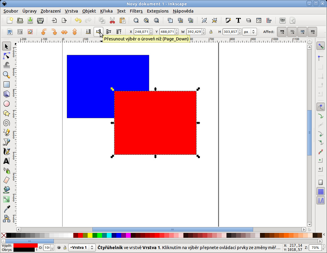Toggle layer visibility eye icon
327x253 pixels.
point(59,248)
